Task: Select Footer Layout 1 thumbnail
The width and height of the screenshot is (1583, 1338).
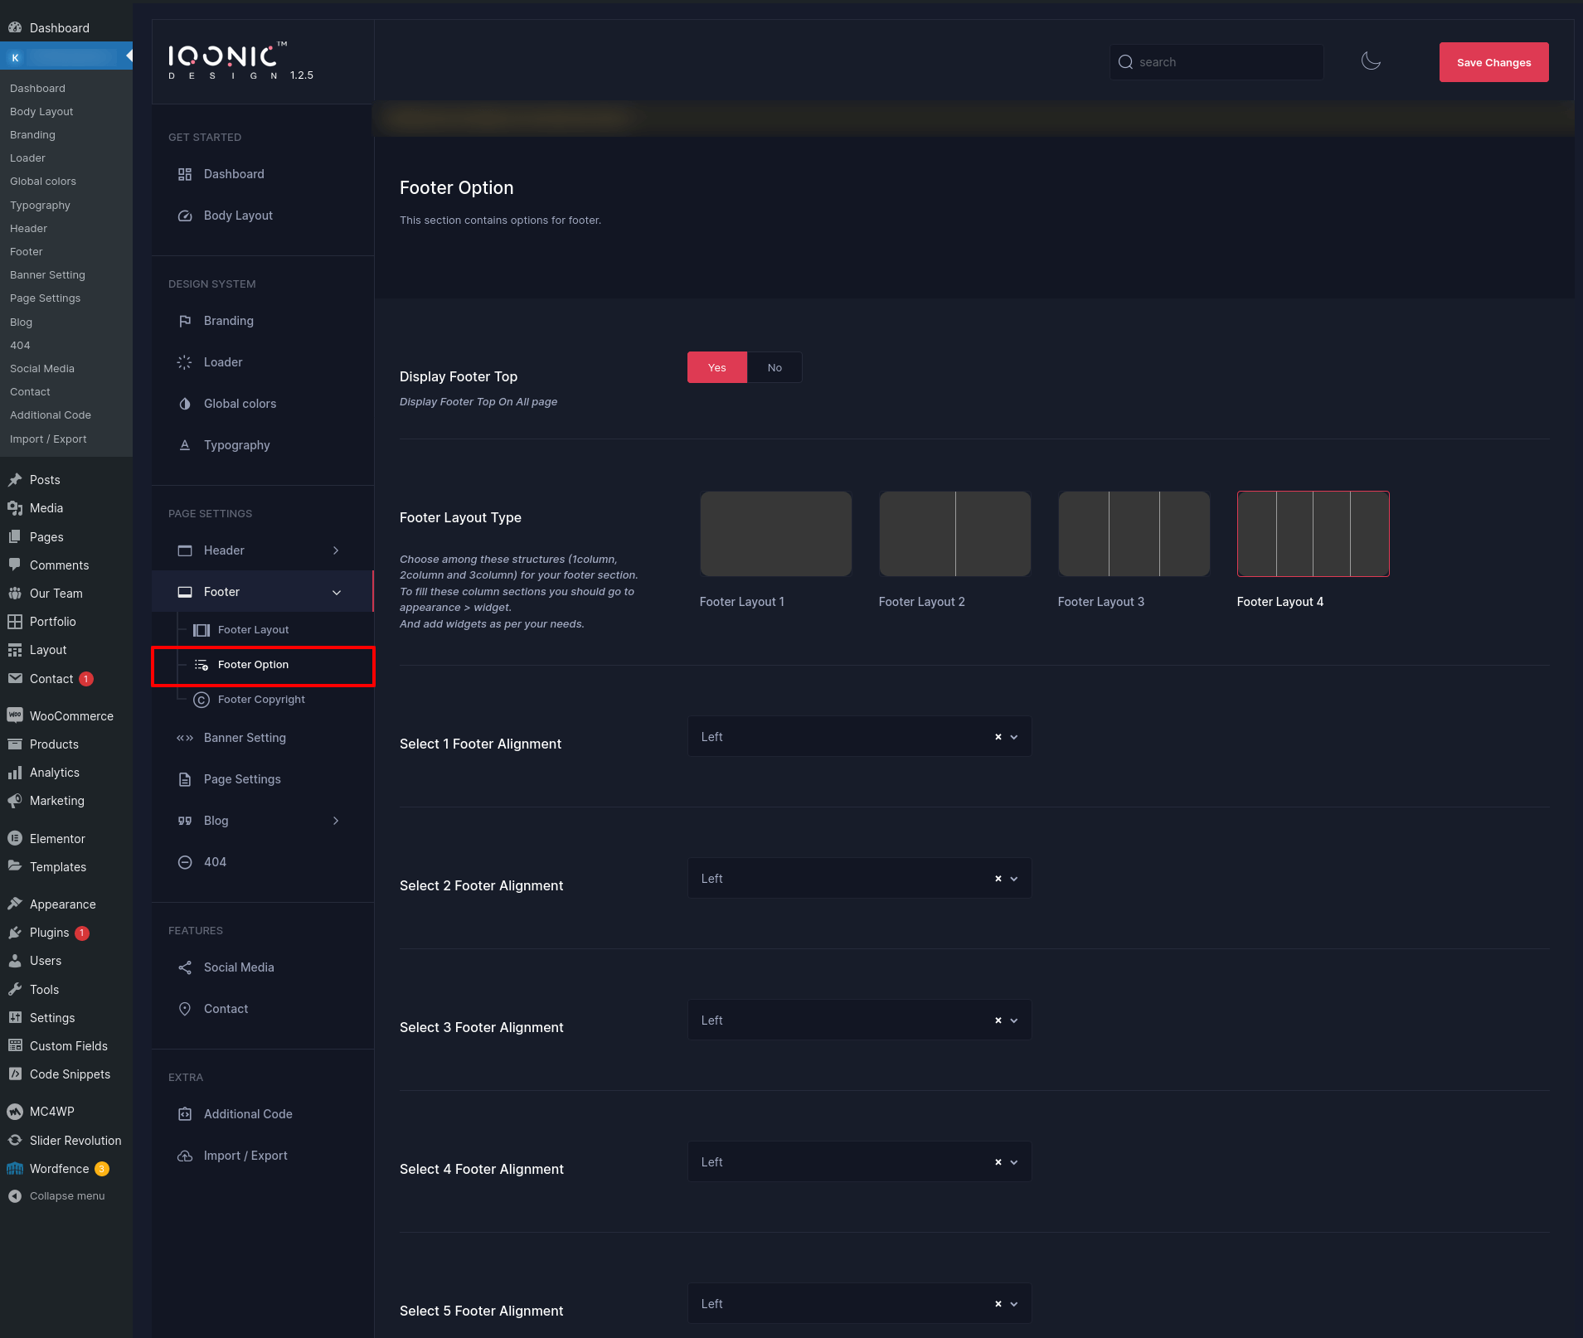Action: 776,534
